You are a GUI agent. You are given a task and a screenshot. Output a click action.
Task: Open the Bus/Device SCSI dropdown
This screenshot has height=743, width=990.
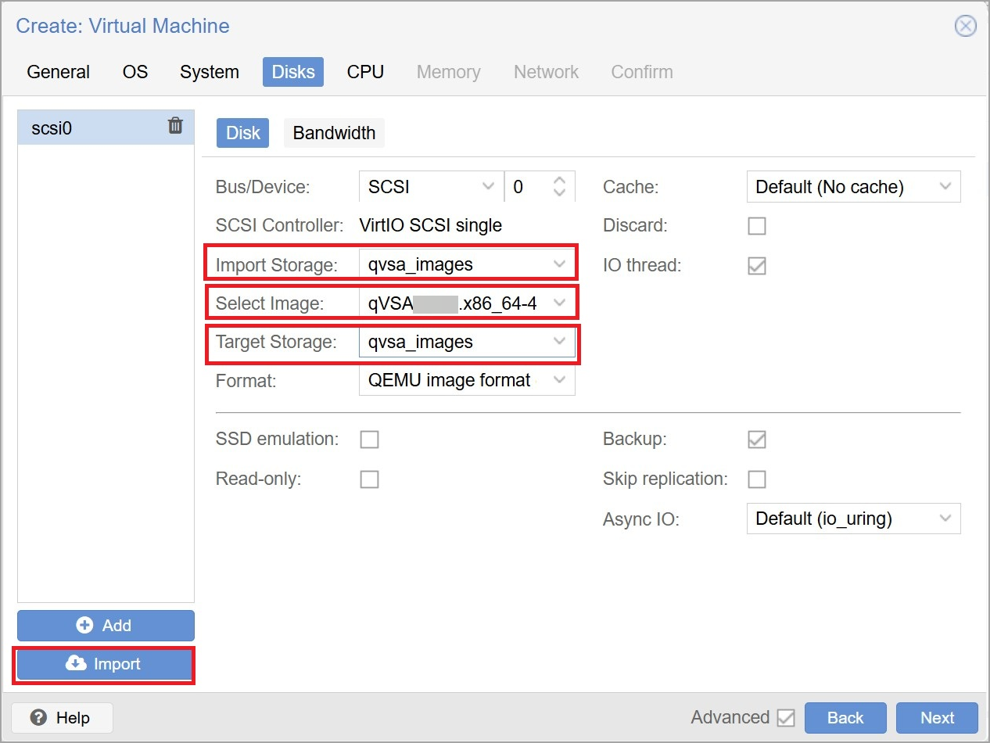pyautogui.click(x=431, y=187)
